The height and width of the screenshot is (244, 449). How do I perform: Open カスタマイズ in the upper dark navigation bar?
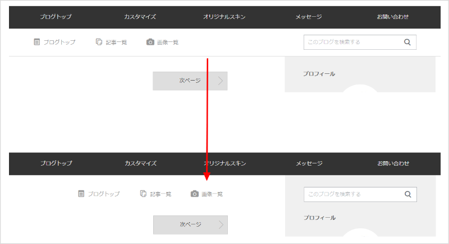[x=140, y=17]
